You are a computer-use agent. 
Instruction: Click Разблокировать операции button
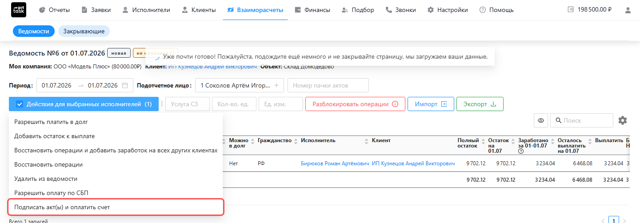pyautogui.click(x=355, y=104)
